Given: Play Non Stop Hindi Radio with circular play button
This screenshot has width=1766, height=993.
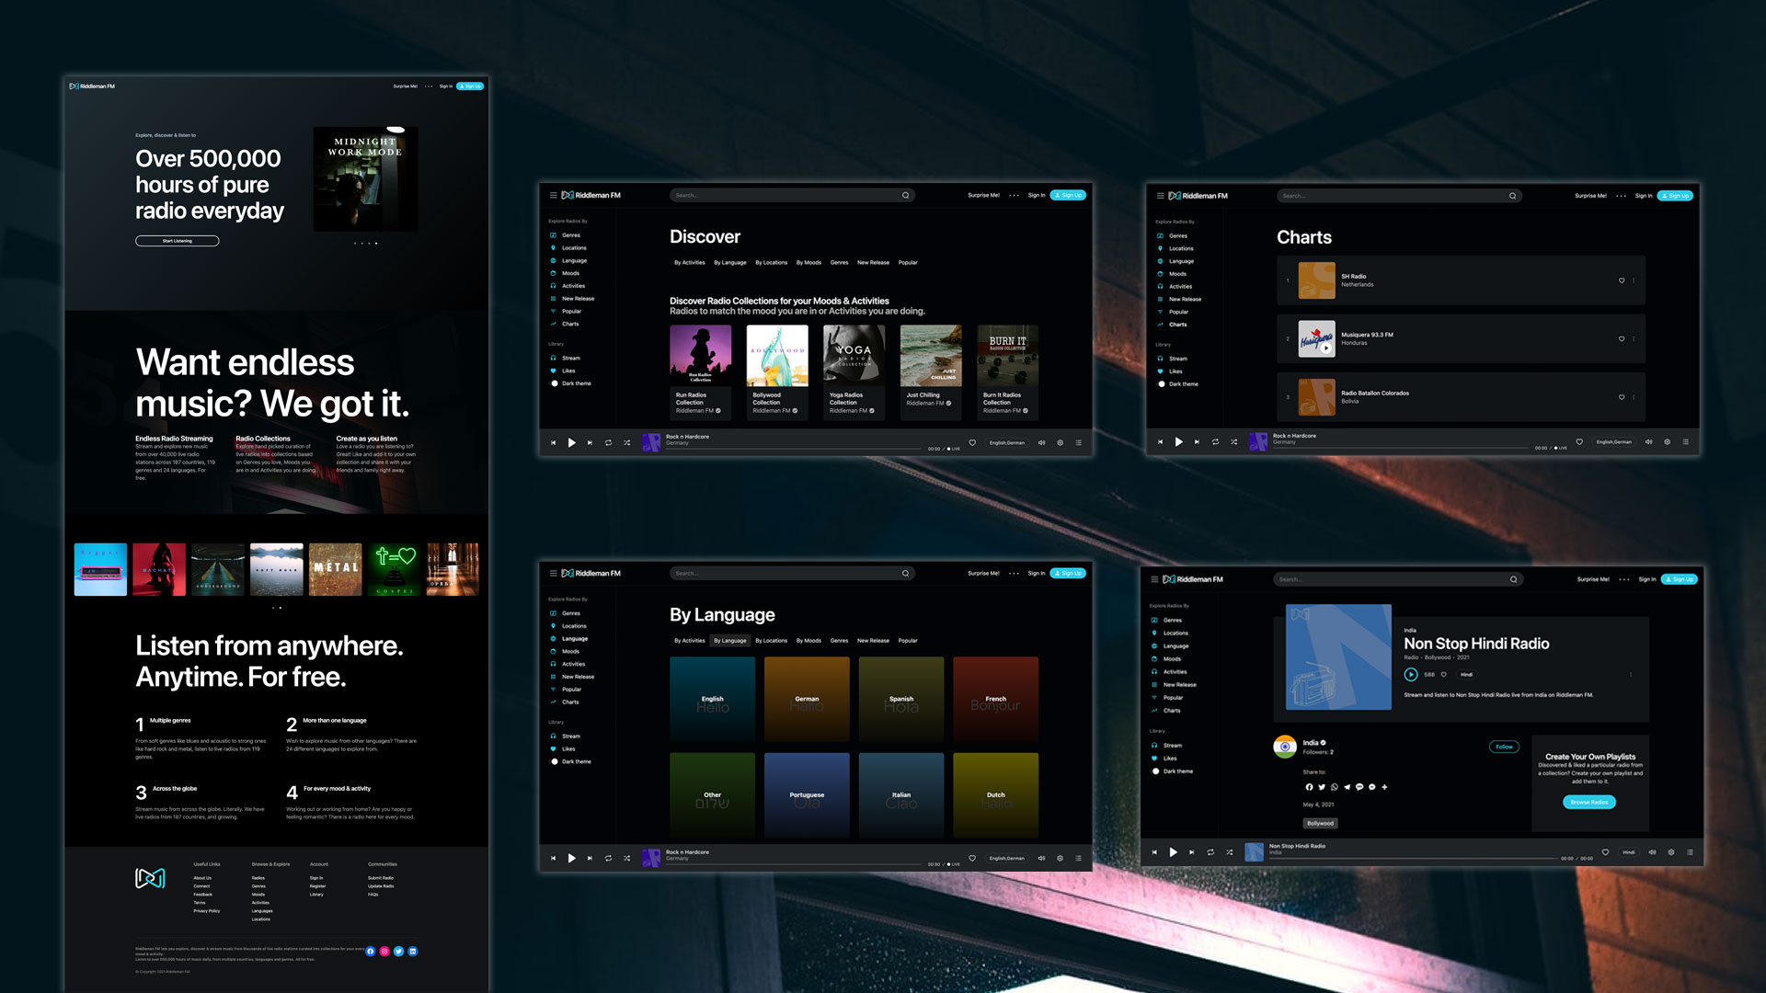Looking at the screenshot, I should (1411, 674).
